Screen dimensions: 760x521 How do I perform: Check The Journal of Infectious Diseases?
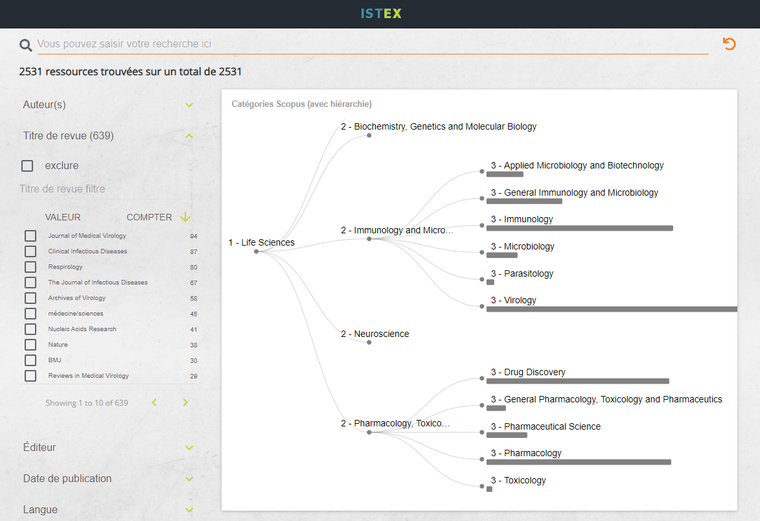coord(30,282)
